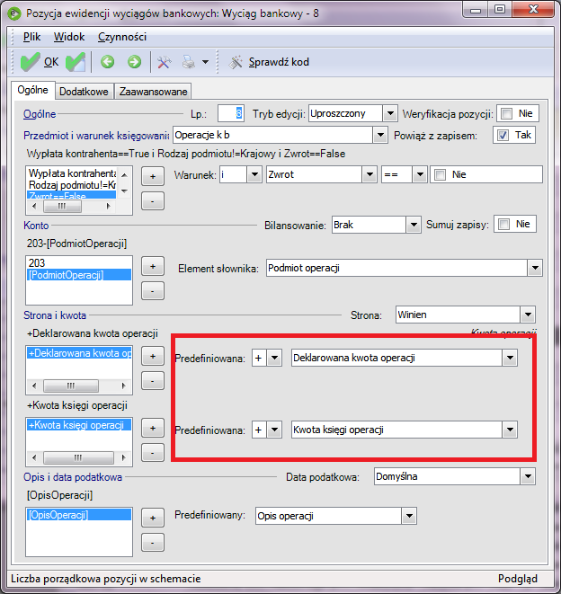Click the save-and-close checkmark icon next to OK
This screenshot has height=594, width=561.
pos(76,62)
